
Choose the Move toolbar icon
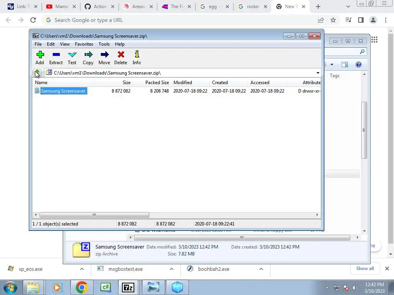(104, 58)
